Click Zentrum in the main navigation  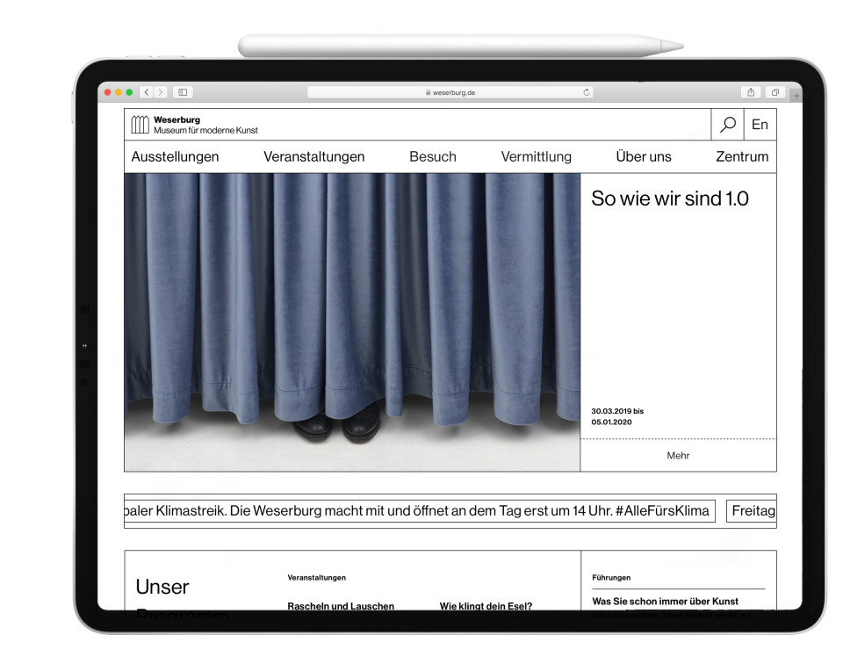(x=741, y=157)
